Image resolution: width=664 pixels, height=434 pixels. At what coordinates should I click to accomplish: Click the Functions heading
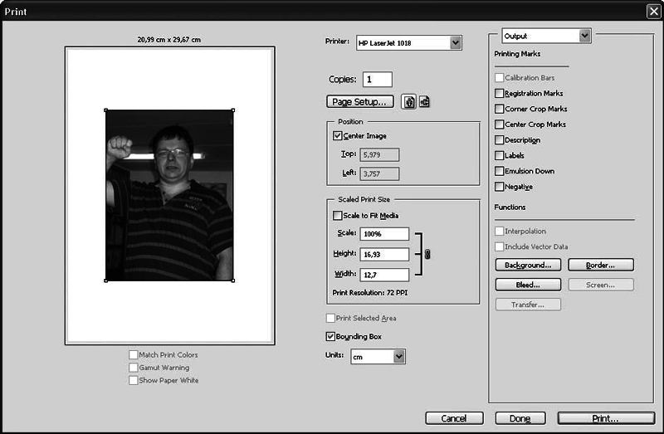tap(510, 207)
